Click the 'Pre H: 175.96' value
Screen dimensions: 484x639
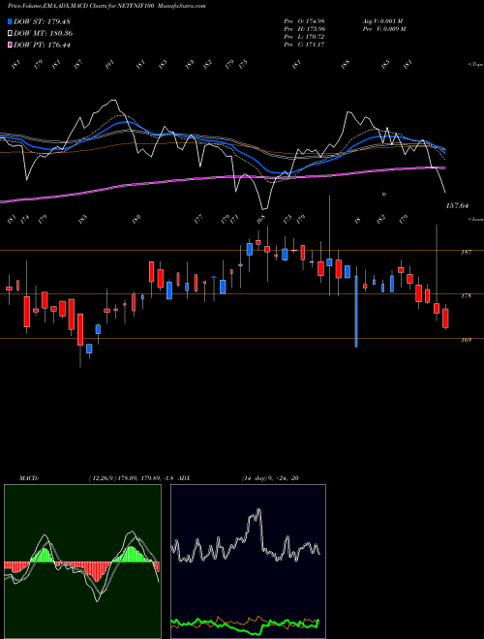(304, 29)
